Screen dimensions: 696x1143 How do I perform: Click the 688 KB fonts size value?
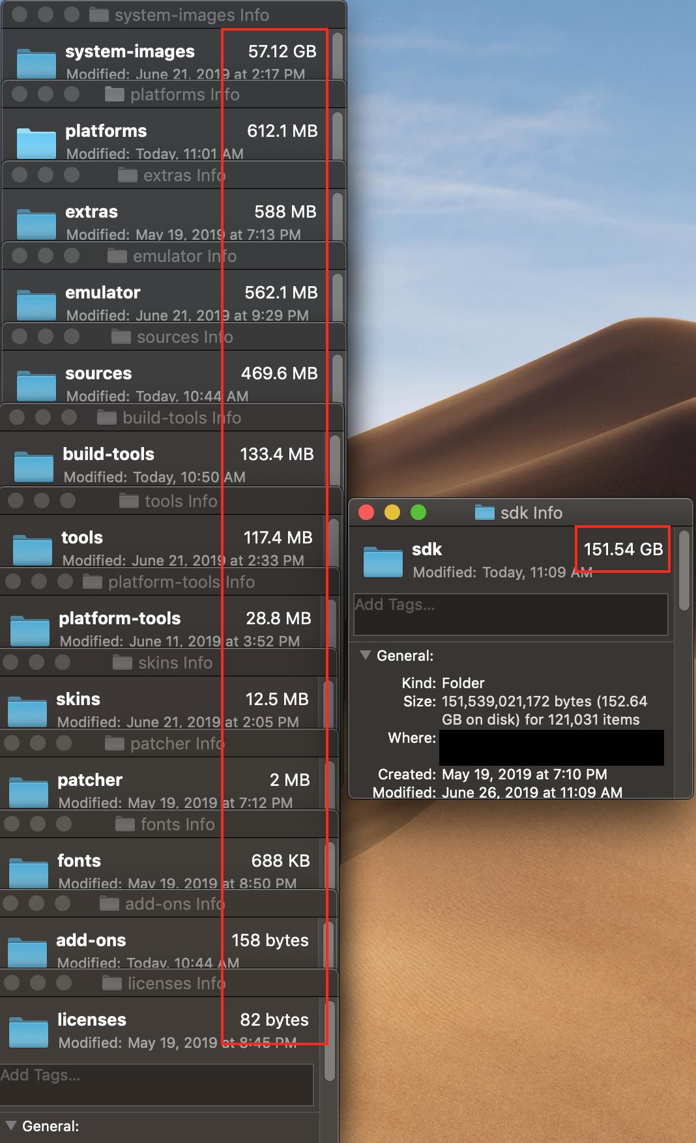click(x=281, y=861)
